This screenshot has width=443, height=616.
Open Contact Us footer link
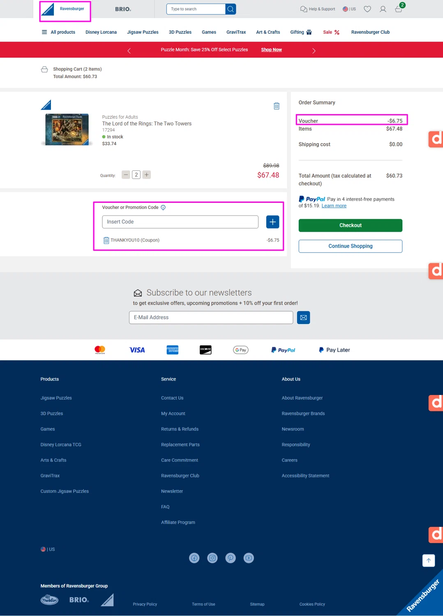click(x=172, y=398)
